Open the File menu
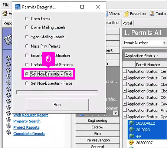This screenshot has height=148, width=167. (x=6, y=5)
